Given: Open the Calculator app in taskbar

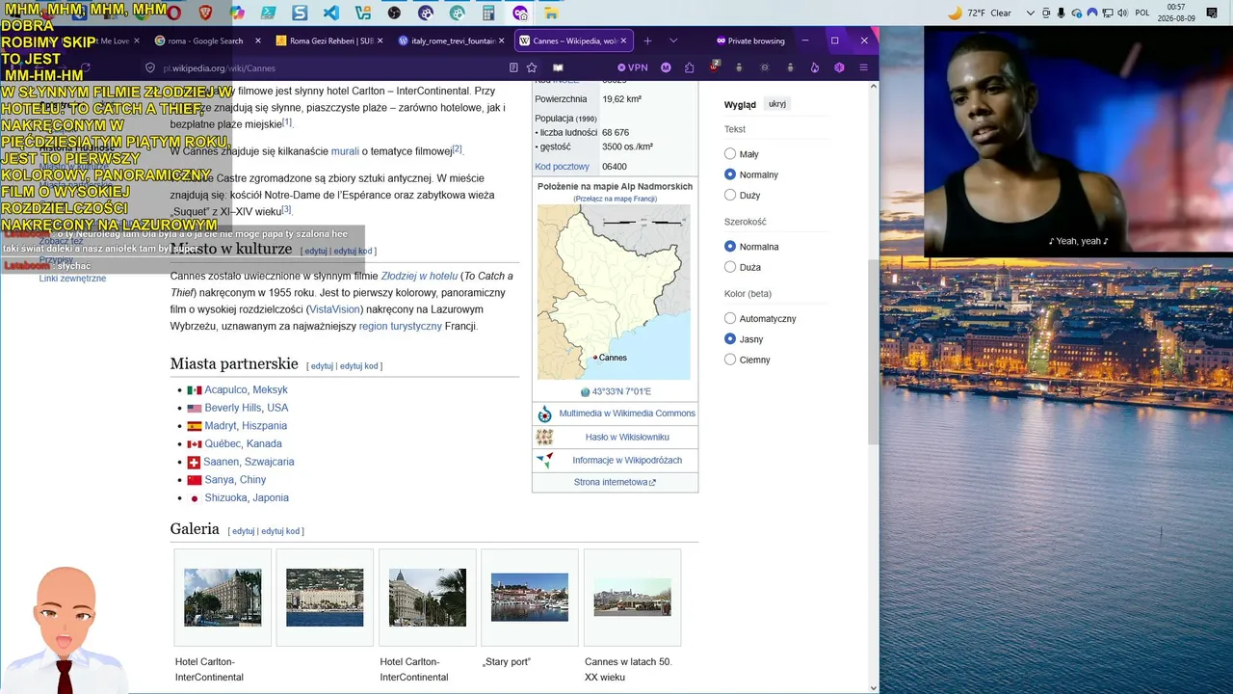Looking at the screenshot, I should pos(488,13).
